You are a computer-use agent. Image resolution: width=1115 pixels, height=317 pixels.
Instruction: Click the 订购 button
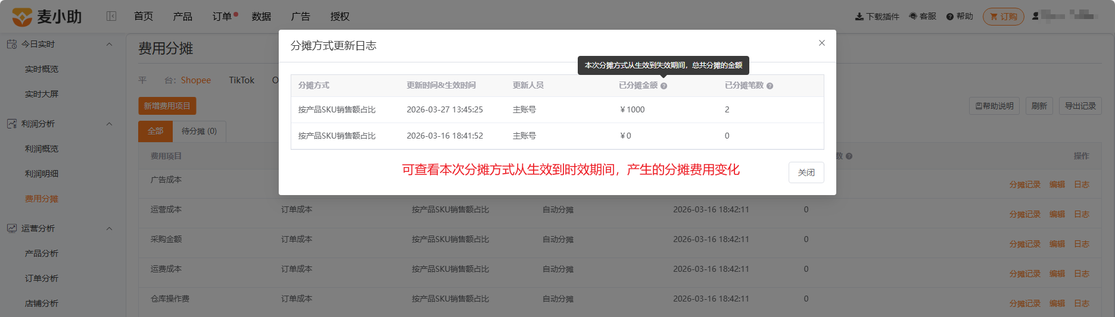[1004, 17]
